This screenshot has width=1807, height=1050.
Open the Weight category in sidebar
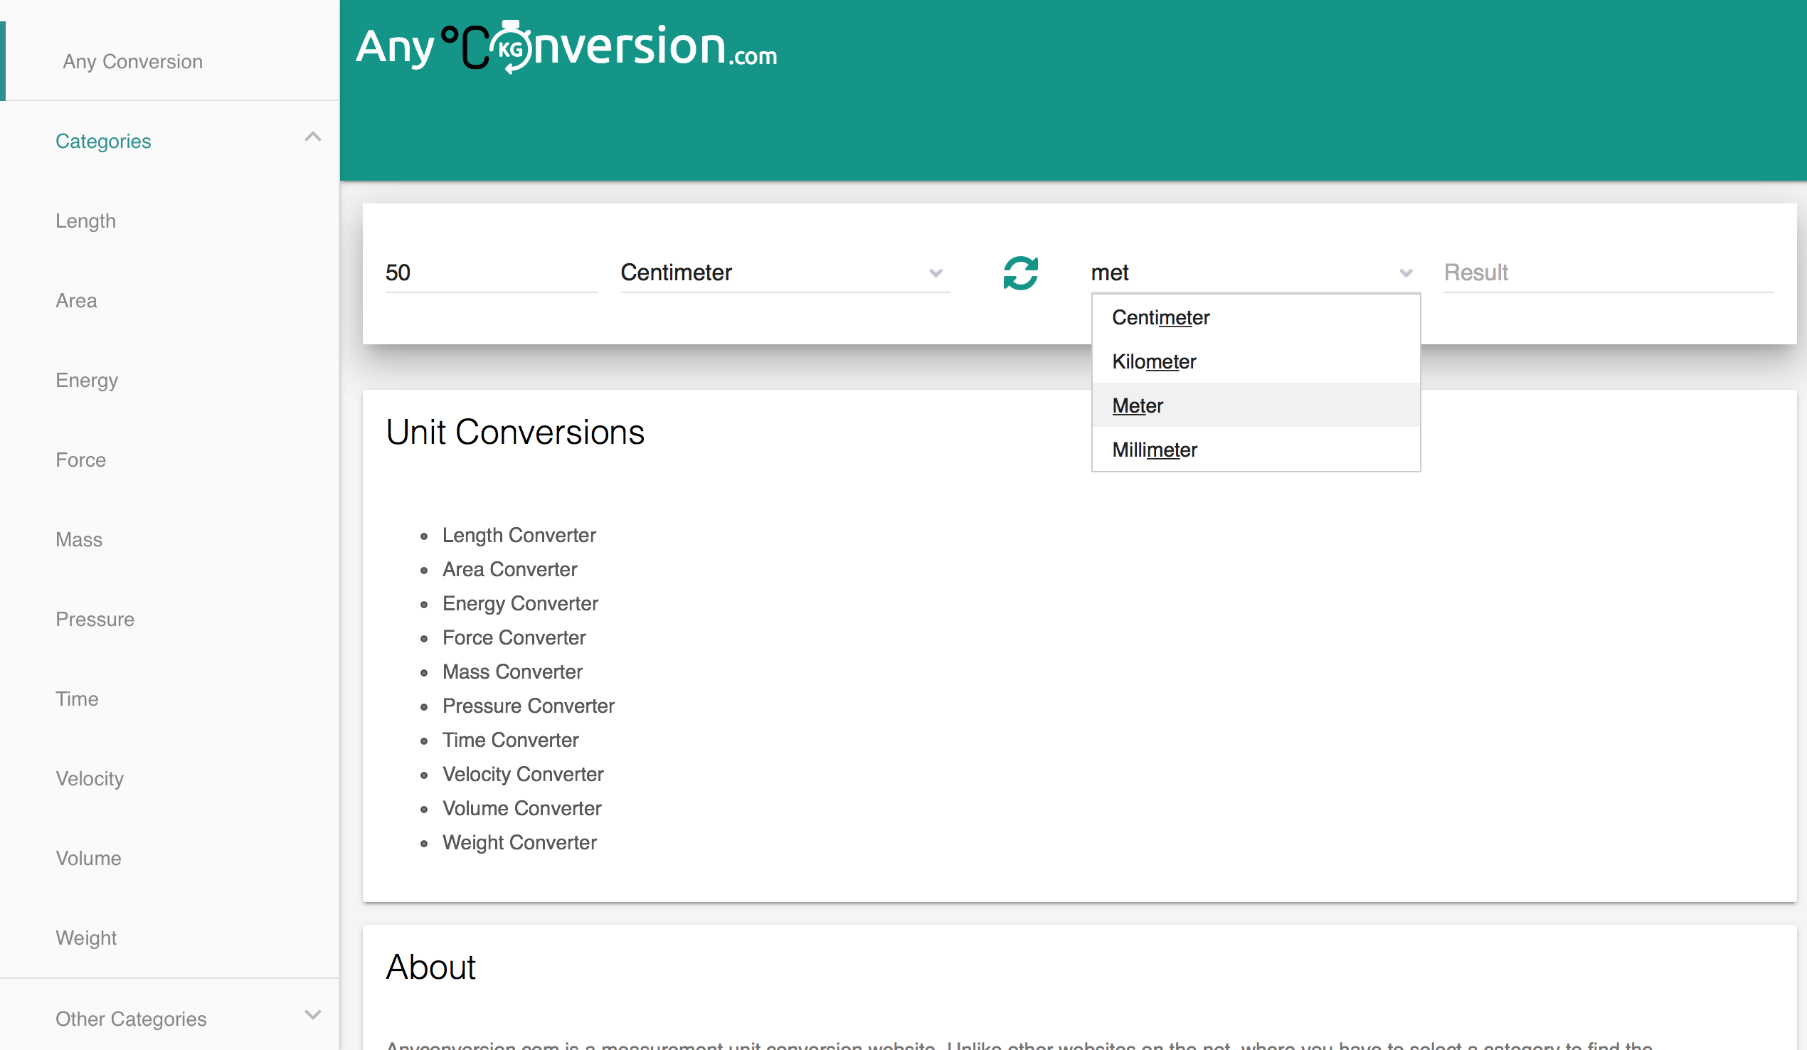click(x=86, y=938)
